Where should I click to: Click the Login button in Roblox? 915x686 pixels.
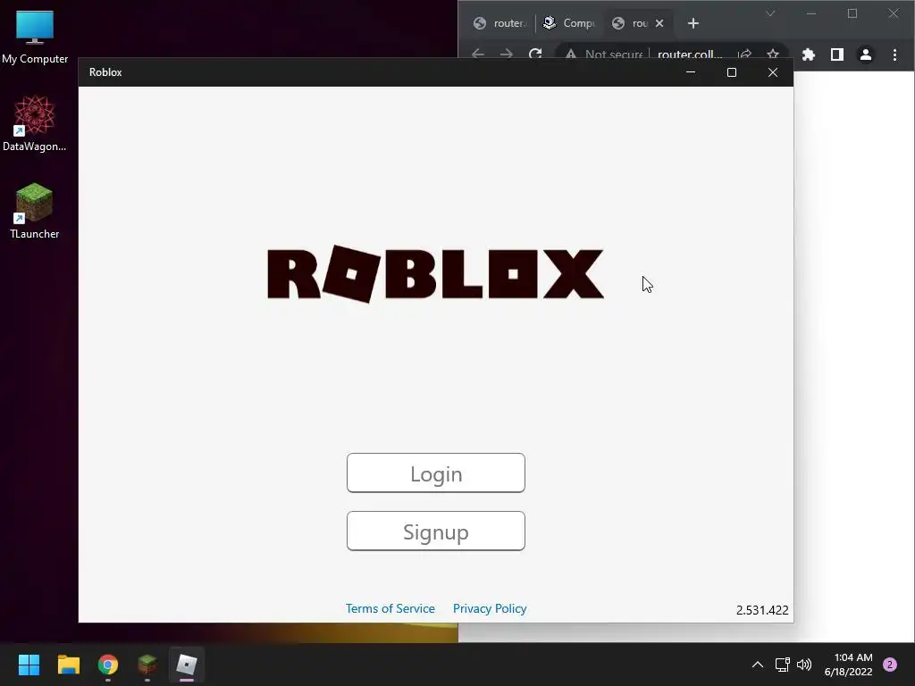(x=436, y=473)
